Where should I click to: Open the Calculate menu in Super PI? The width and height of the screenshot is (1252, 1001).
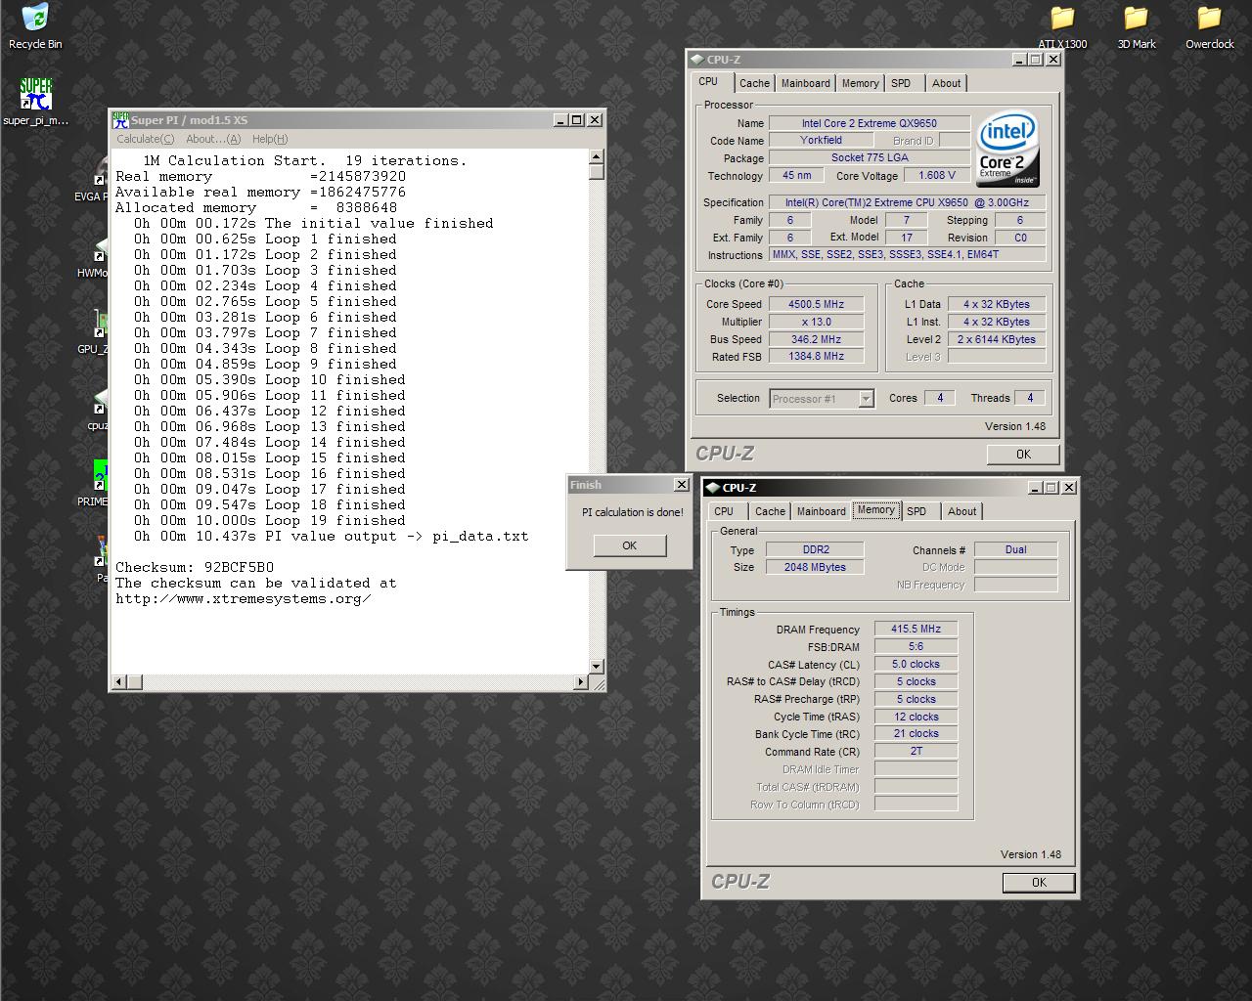click(145, 139)
